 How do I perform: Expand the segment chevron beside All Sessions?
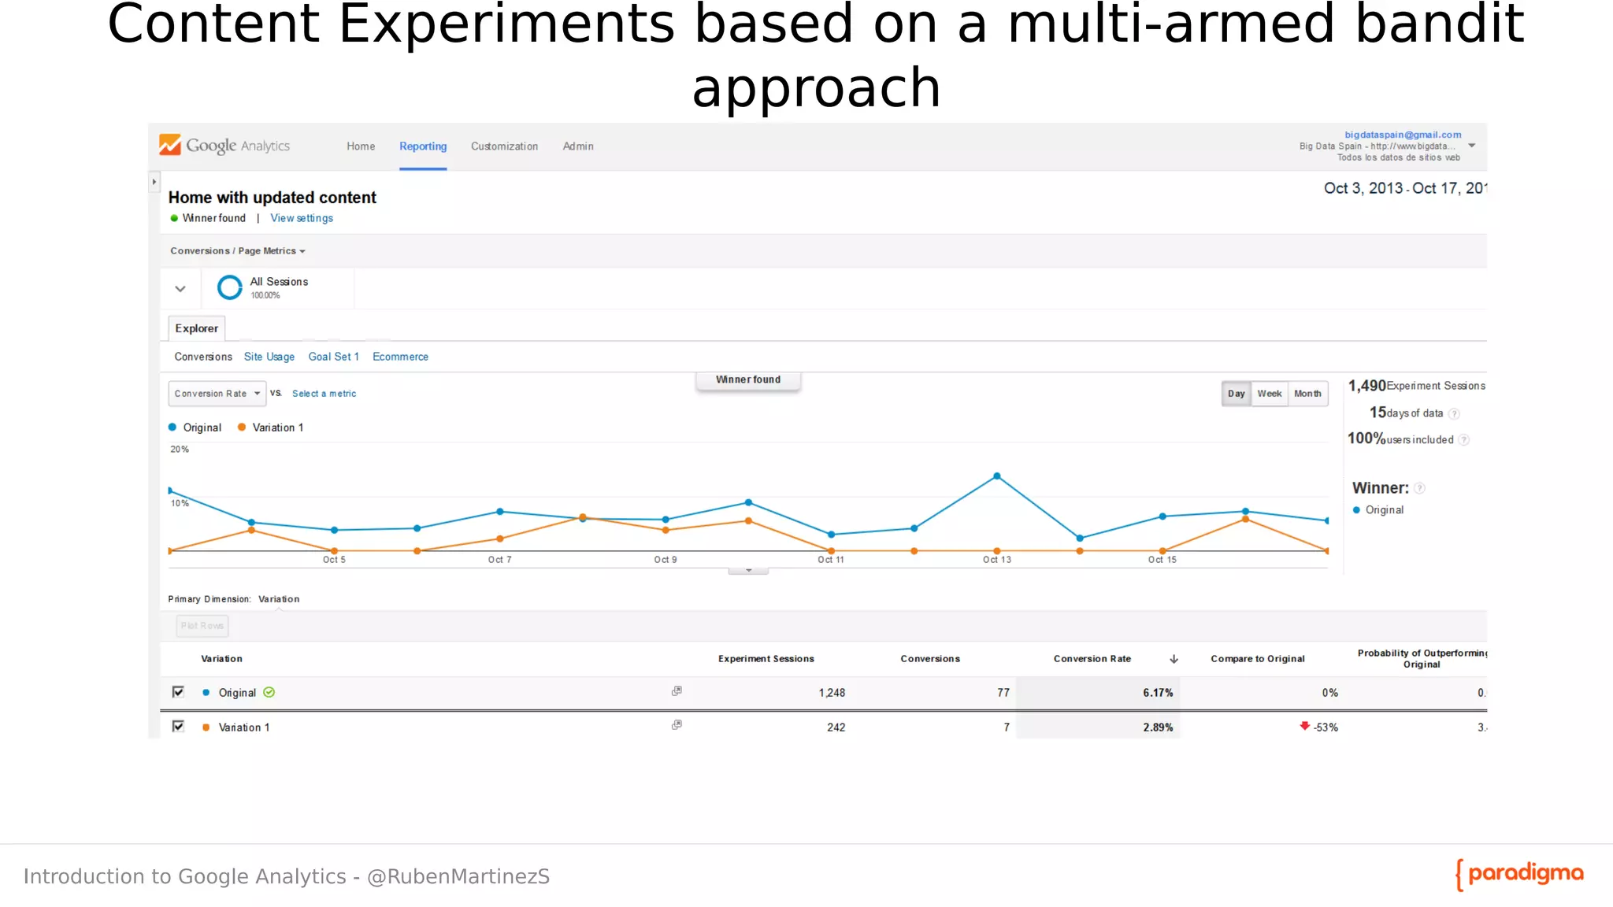[x=180, y=289]
